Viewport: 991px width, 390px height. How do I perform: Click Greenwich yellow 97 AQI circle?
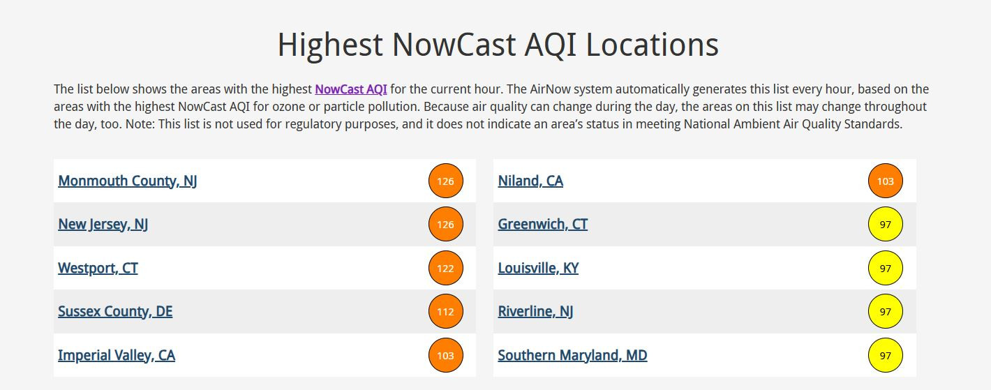click(x=886, y=225)
